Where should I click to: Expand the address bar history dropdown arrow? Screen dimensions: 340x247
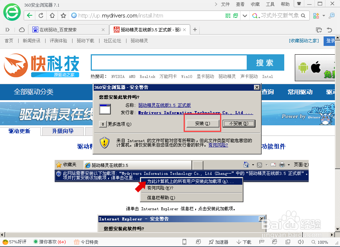(245, 16)
